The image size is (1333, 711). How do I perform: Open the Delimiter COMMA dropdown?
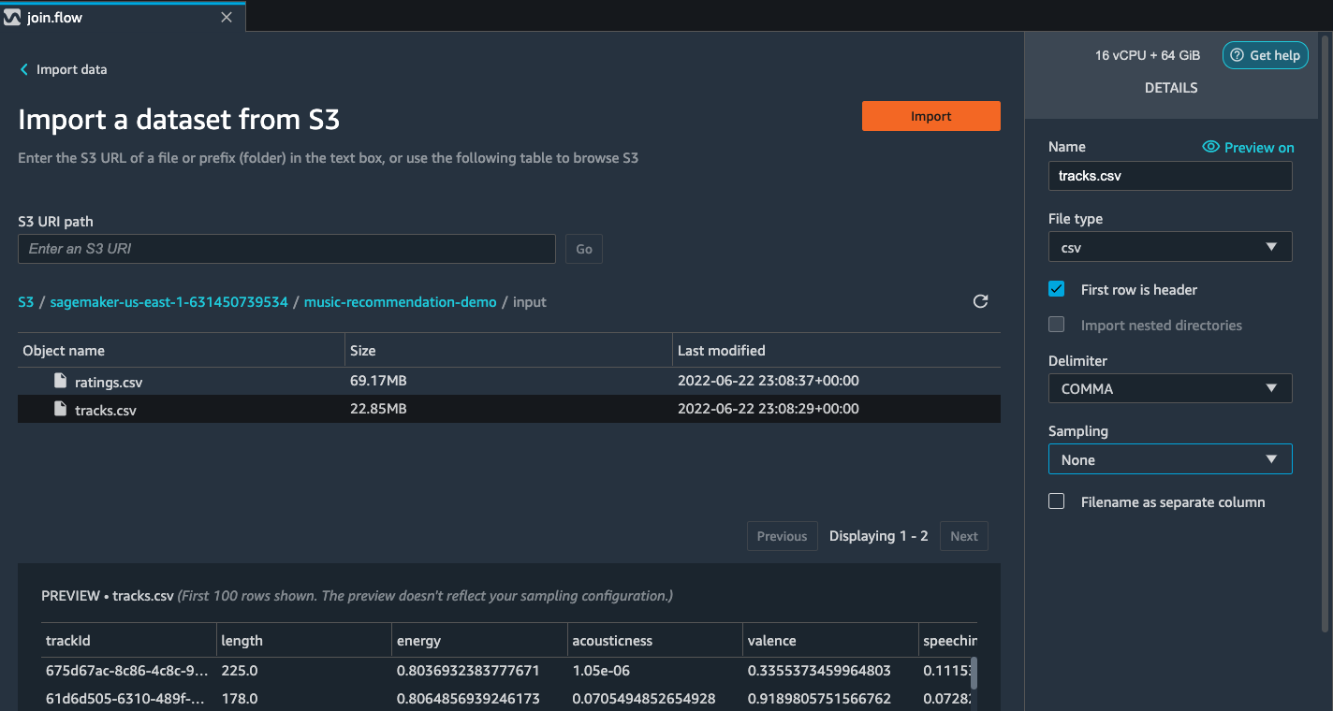[1170, 388]
